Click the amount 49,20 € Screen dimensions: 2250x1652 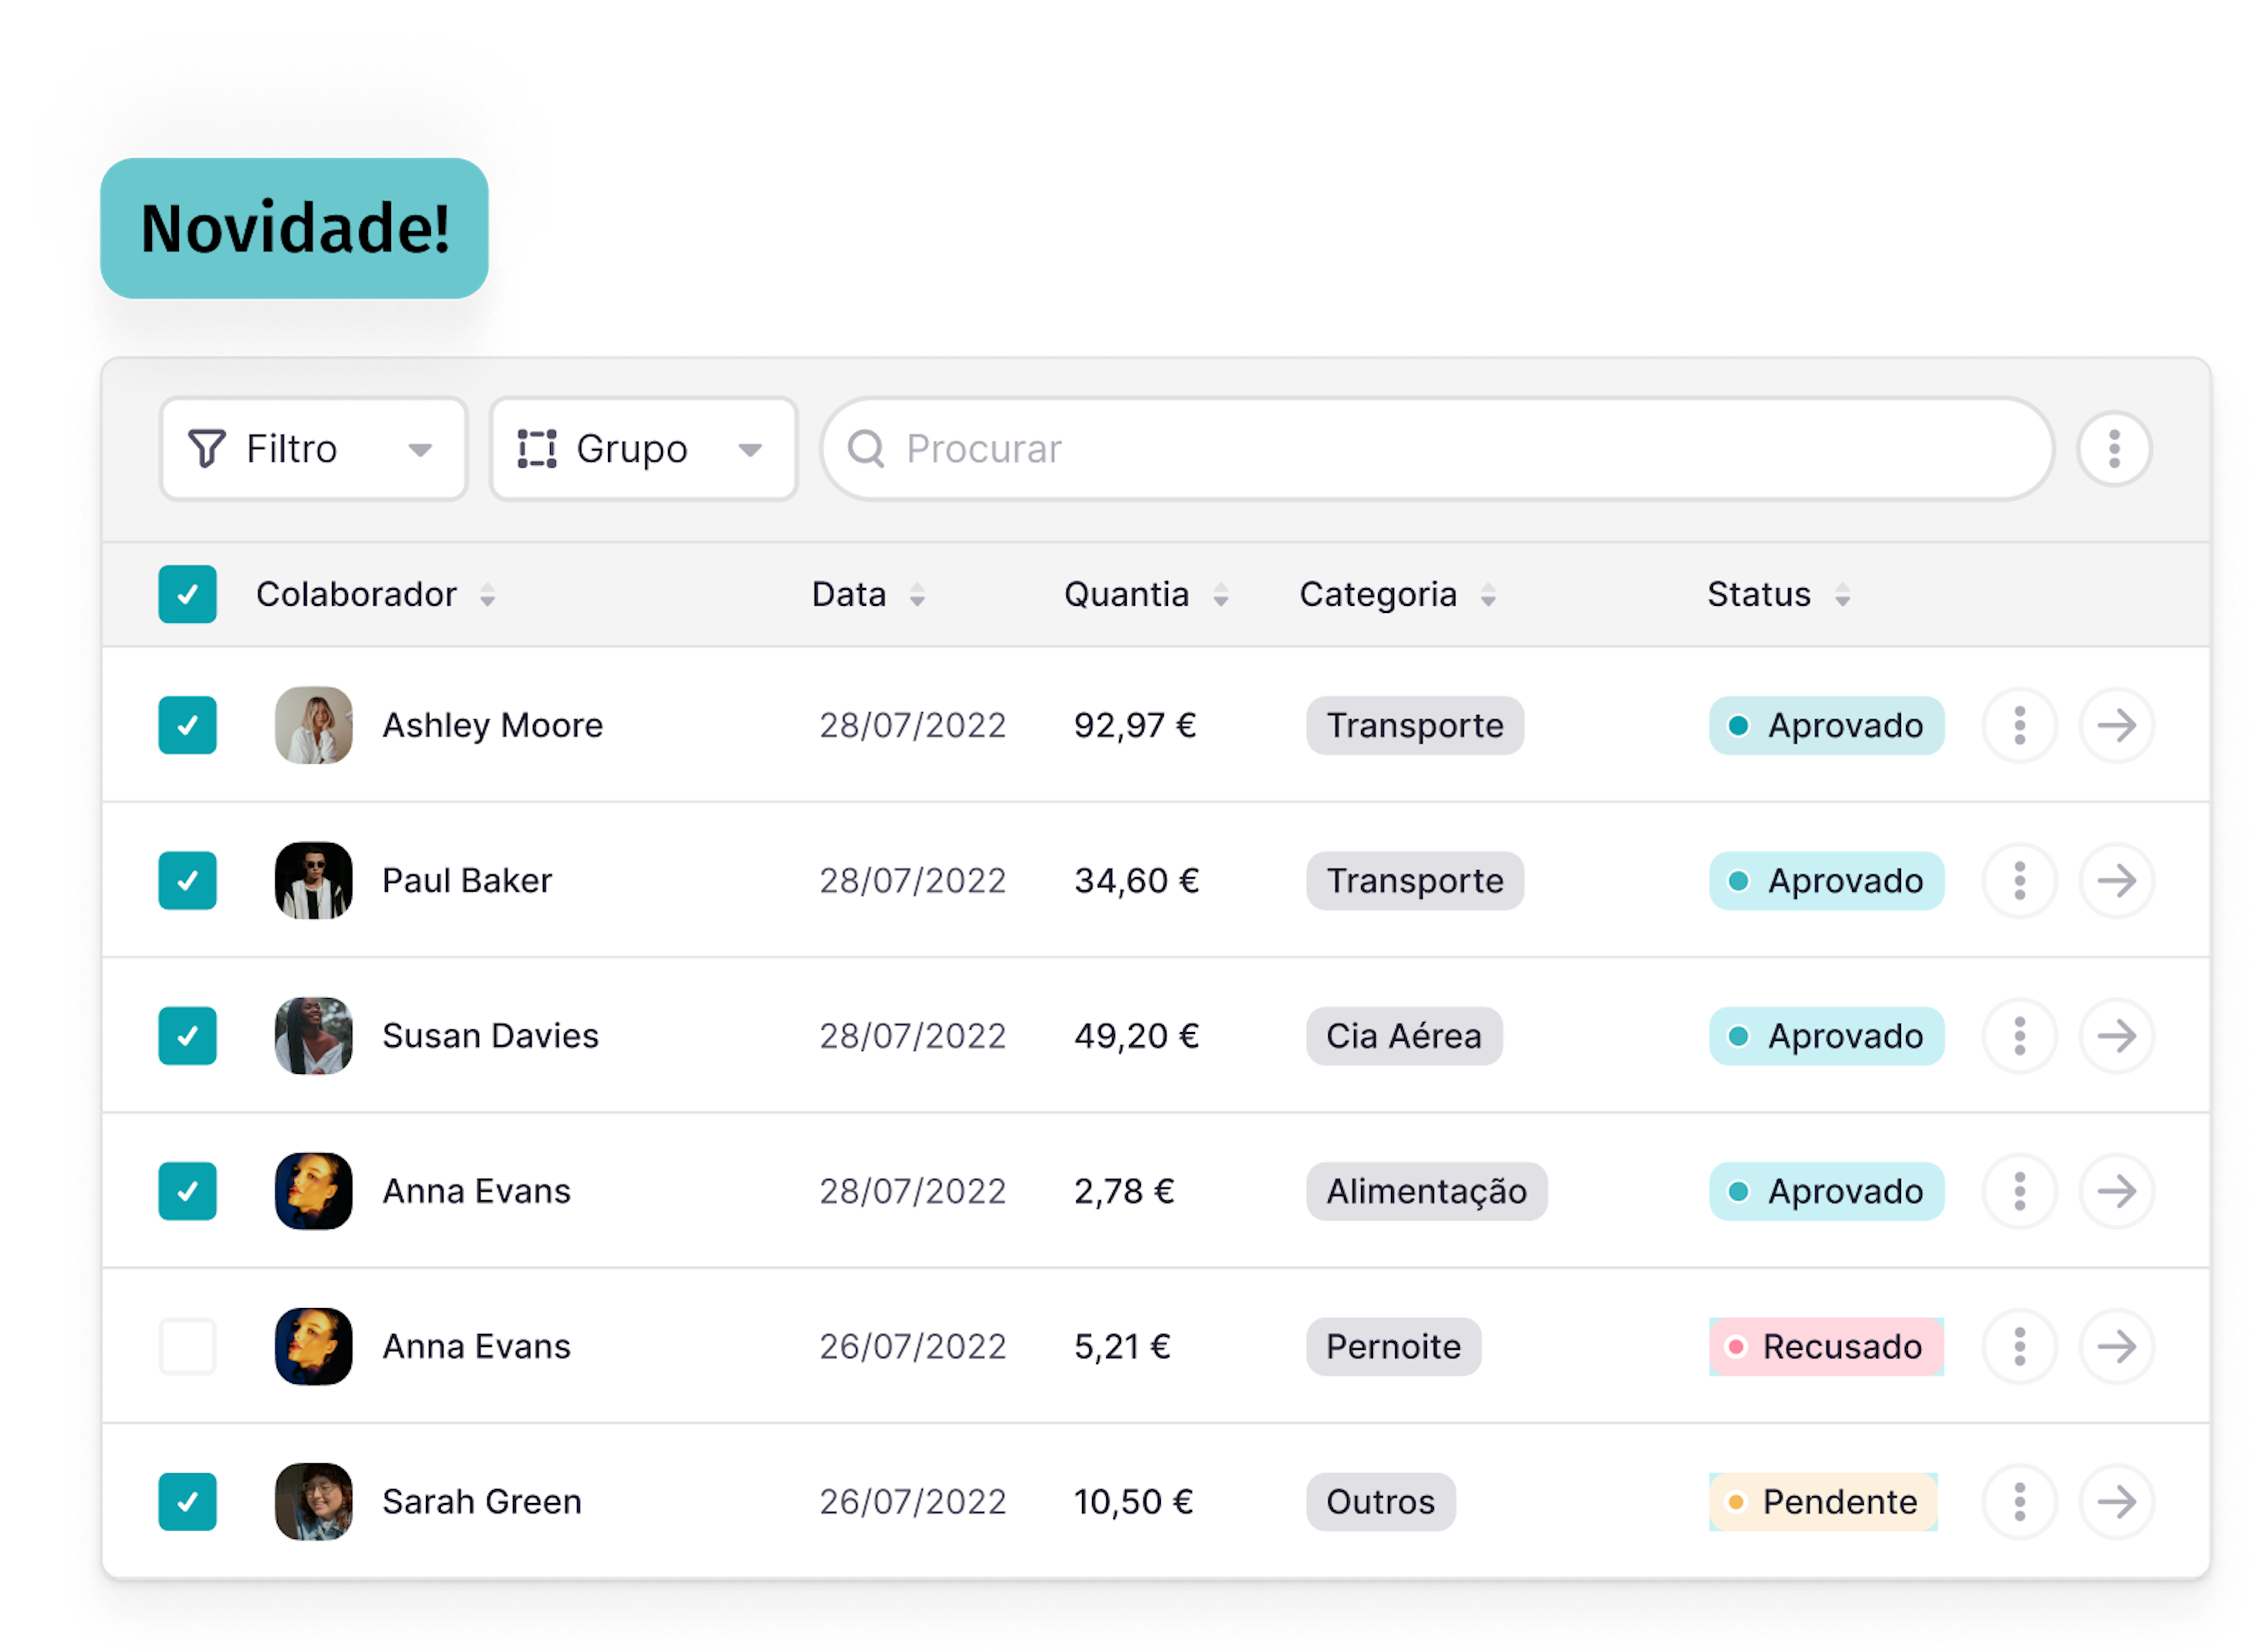(1136, 1035)
